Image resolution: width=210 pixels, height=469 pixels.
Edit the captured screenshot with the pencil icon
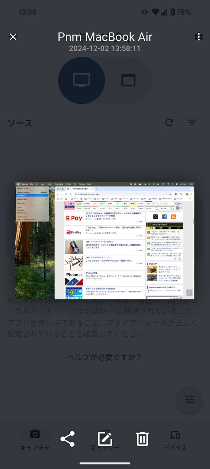(x=105, y=439)
